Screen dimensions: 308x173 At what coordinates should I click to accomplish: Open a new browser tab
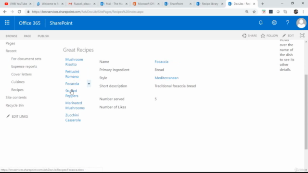click(263, 4)
